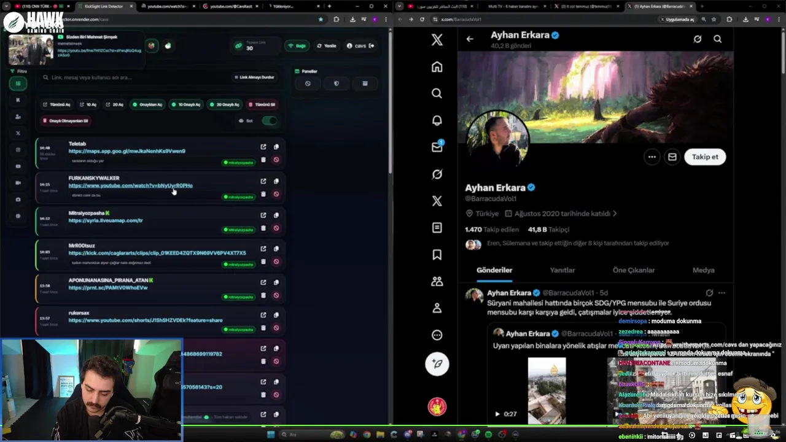Click Link Almayı Durdur button

pos(254,77)
